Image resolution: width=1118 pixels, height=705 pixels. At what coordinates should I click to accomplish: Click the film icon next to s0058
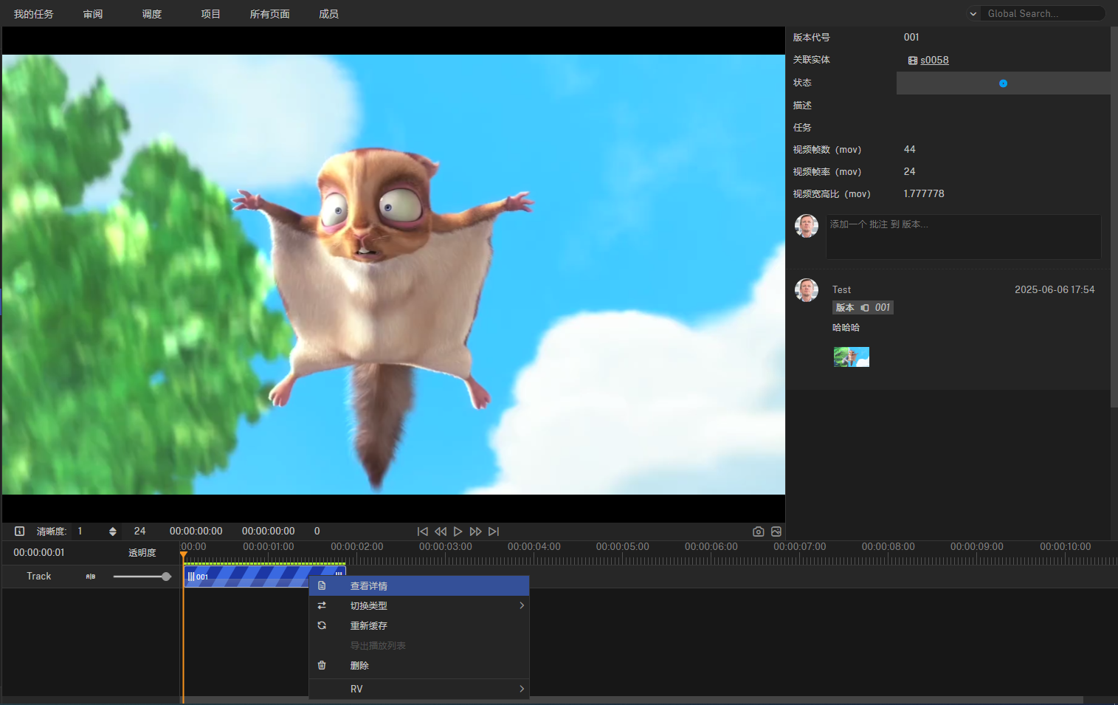pos(913,61)
